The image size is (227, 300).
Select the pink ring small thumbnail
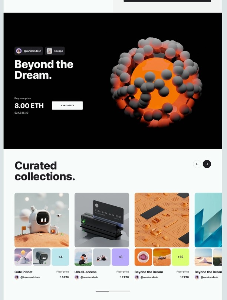(143, 257)
